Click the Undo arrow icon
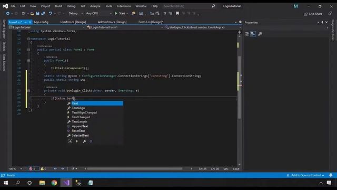This screenshot has width=337, height=190. pyautogui.click(x=51, y=13)
